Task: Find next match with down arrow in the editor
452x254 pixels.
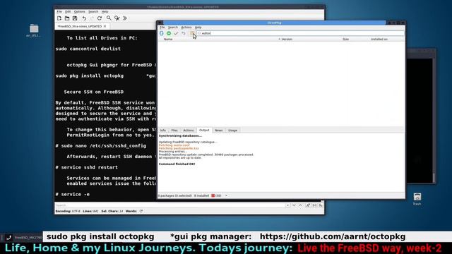Action: [294, 205]
